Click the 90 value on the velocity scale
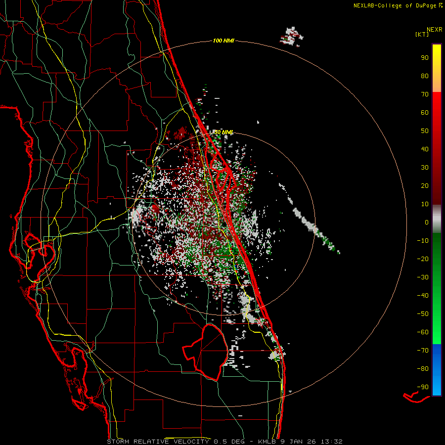This screenshot has height=445, width=445. pos(425,58)
